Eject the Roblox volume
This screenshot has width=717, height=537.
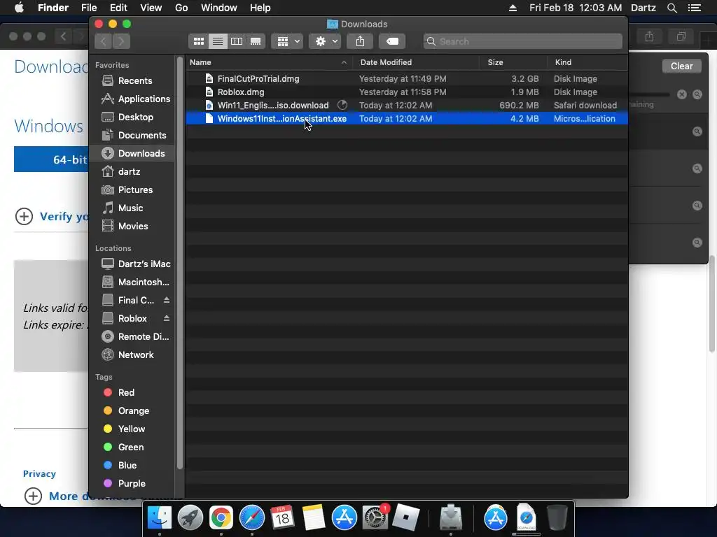(x=167, y=318)
